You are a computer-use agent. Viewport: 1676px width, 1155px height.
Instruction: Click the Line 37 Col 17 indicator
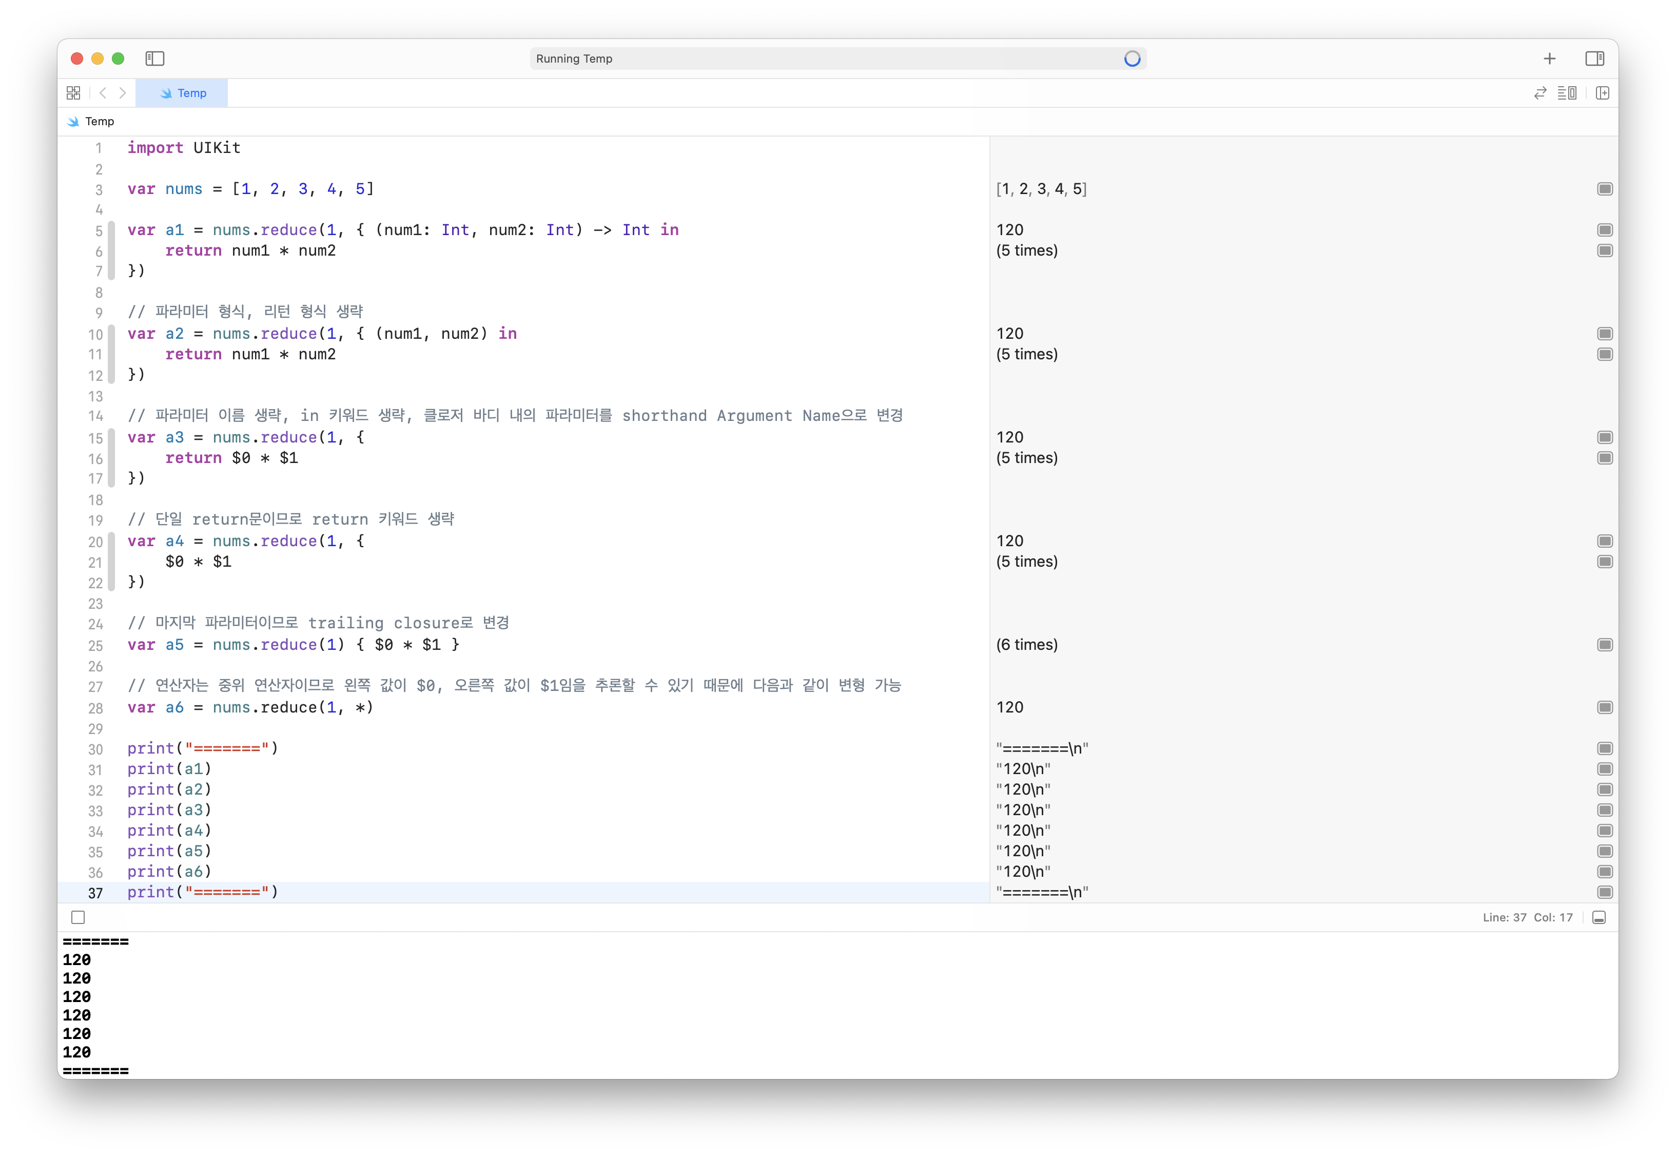pos(1527,918)
